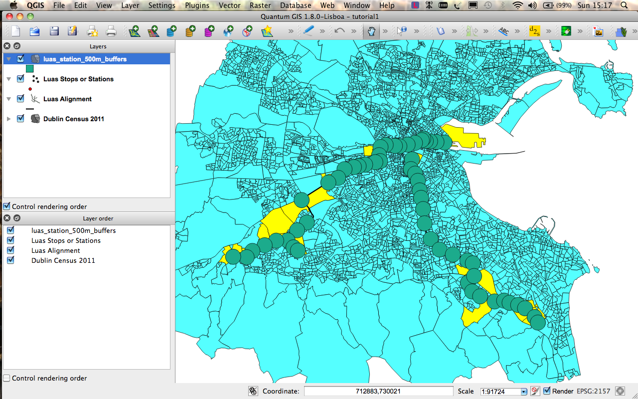Toggle visibility of Luas Alignment layer
Viewport: 638px width, 399px height.
[20, 98]
